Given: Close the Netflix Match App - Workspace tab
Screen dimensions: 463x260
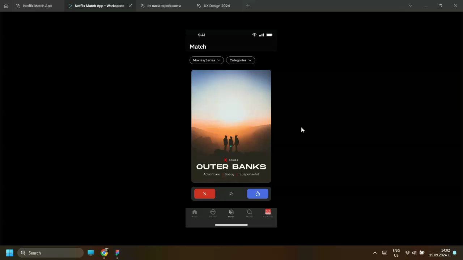Looking at the screenshot, I should click(130, 6).
